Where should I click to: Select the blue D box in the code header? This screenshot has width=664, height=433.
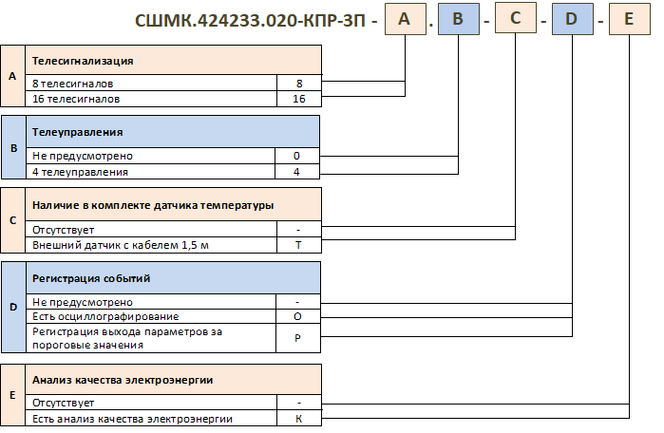573,19
